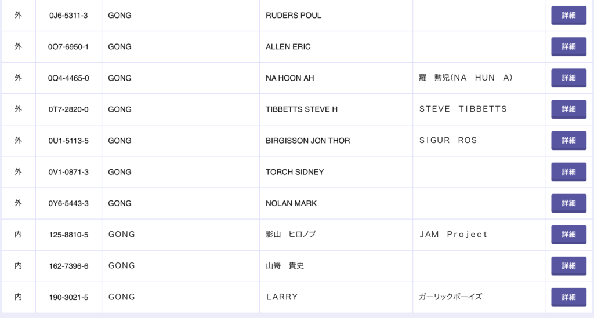Open details for TIBBETTS STEVE H
Image resolution: width=594 pixels, height=318 pixels.
(x=568, y=109)
